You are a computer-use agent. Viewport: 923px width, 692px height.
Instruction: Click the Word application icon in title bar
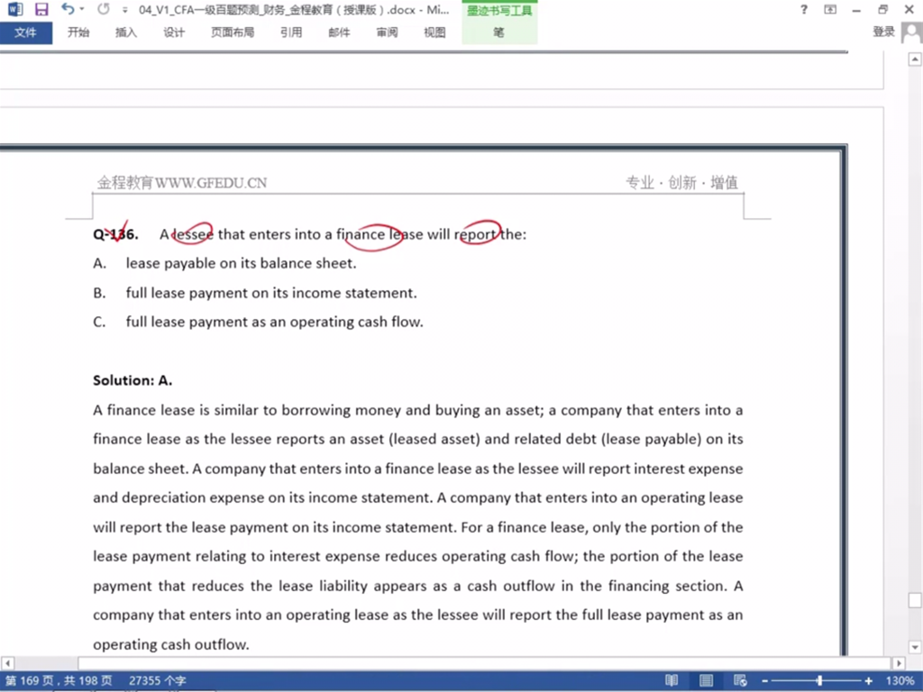pos(14,9)
